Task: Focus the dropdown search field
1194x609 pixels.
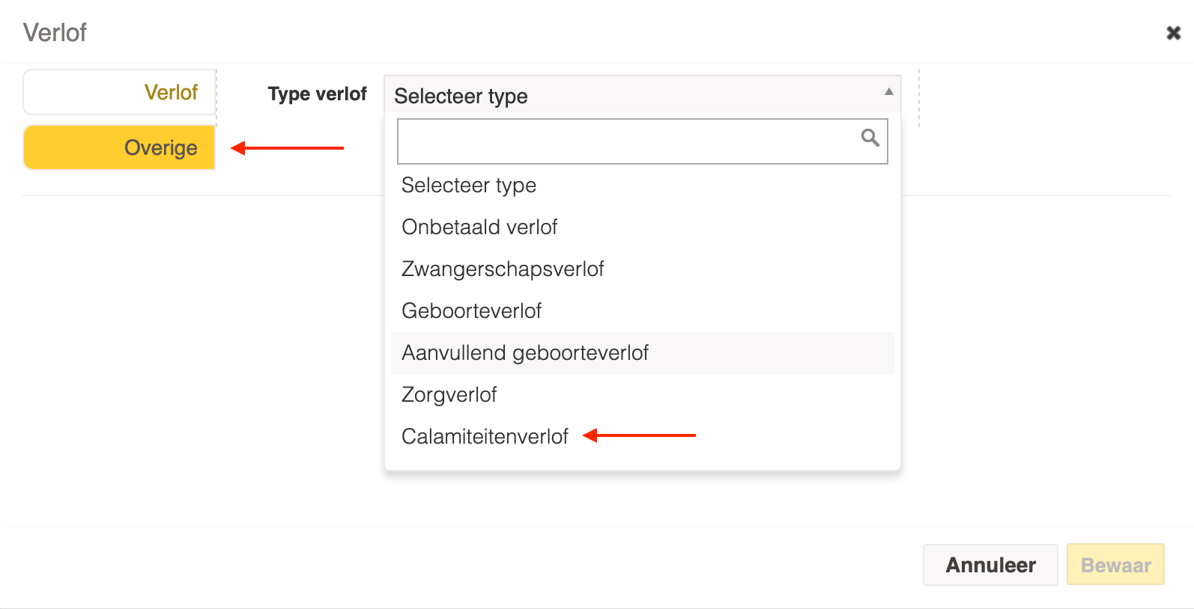Action: click(x=642, y=141)
